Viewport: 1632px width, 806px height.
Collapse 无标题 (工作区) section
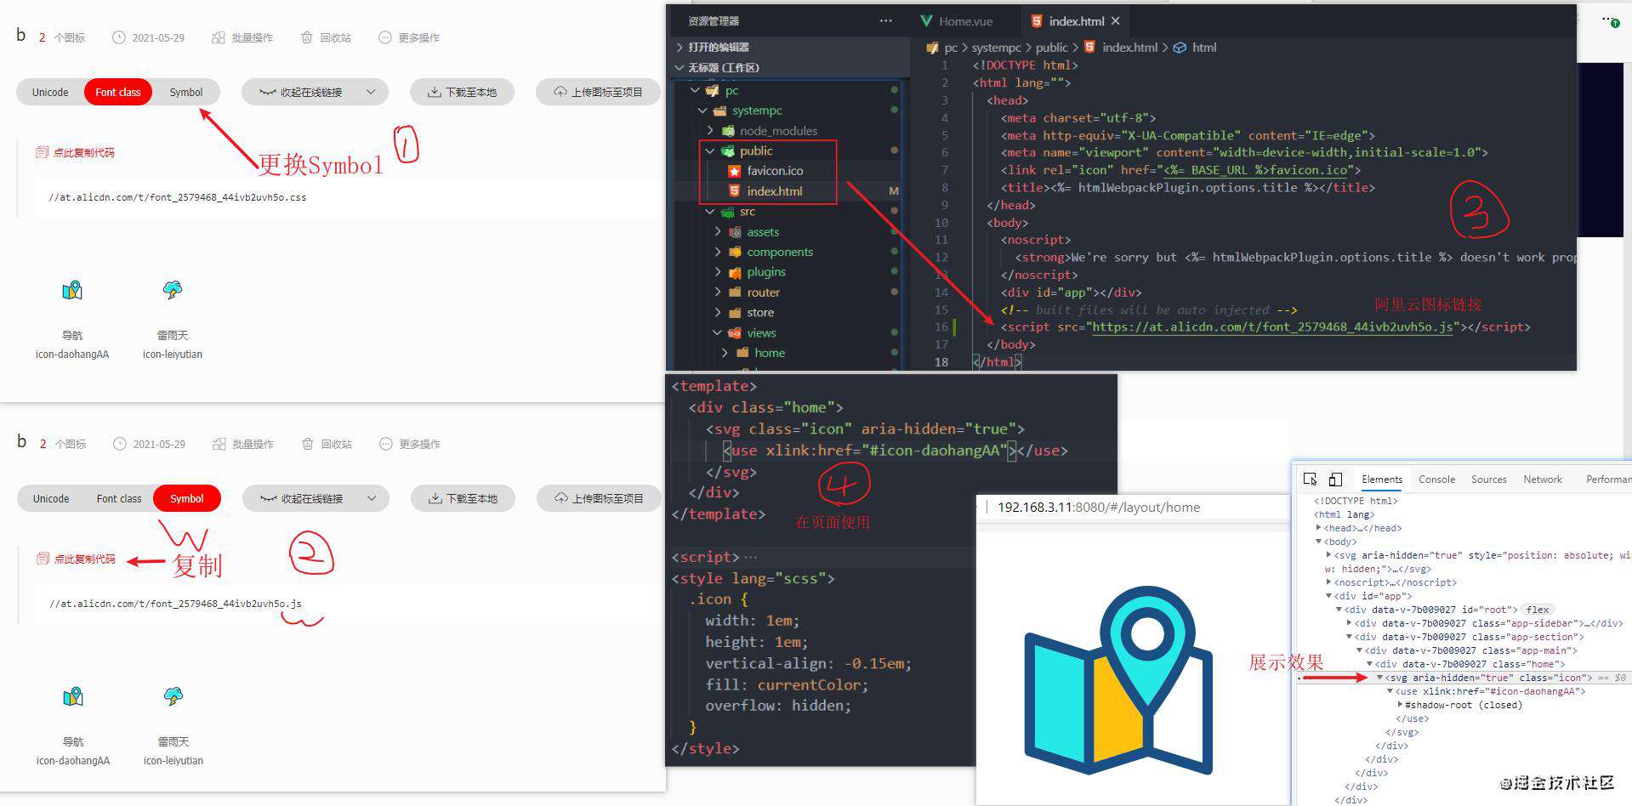[x=717, y=67]
